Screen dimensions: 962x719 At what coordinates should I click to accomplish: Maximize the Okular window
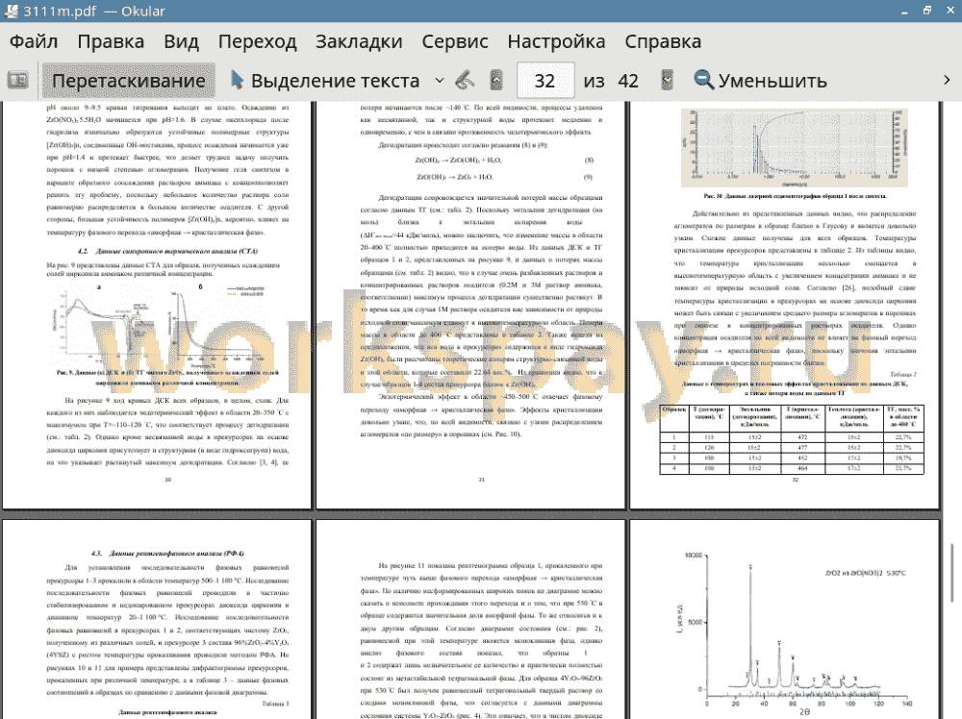[x=927, y=11]
